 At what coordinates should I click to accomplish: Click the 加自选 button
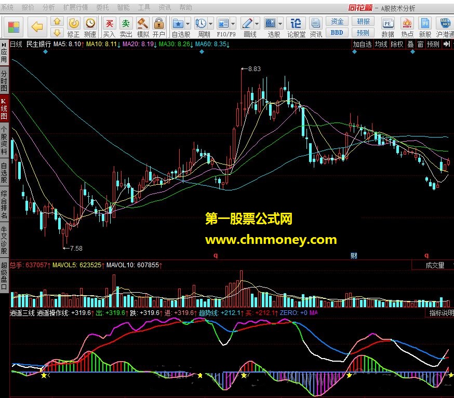point(362,44)
